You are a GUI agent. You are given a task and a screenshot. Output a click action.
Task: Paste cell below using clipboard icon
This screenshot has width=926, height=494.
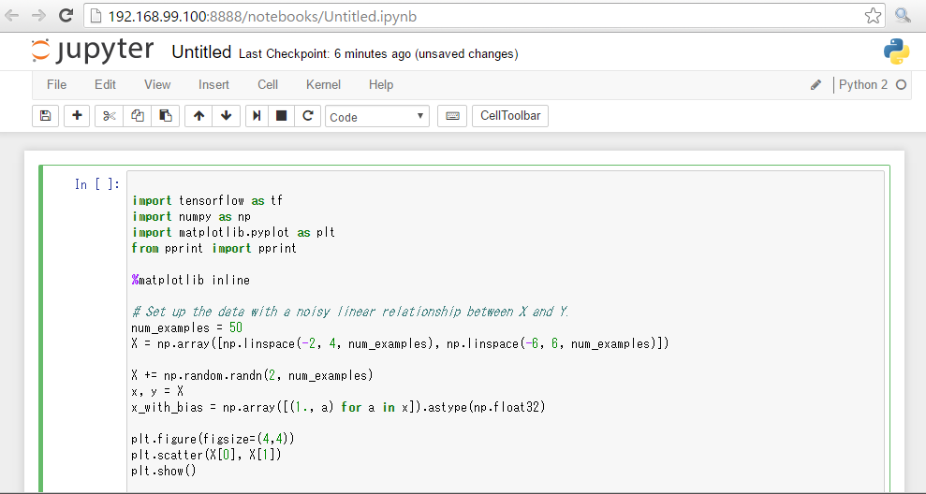165,116
